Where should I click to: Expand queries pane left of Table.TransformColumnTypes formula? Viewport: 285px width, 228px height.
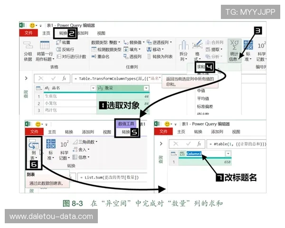pyautogui.click(x=26, y=78)
